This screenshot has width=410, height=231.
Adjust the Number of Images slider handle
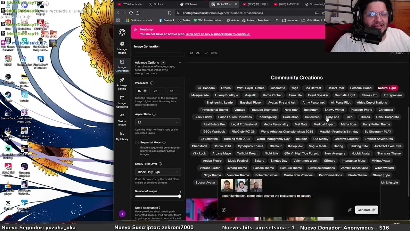point(180,196)
